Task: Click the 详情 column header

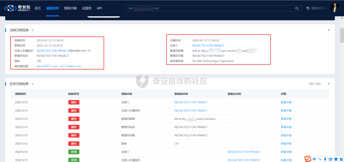Action: tap(283, 94)
